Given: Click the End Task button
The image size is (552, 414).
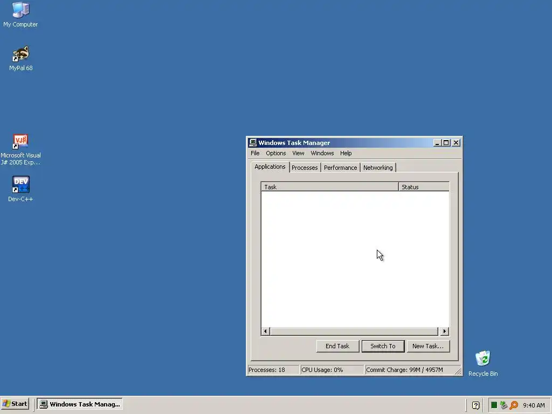Looking at the screenshot, I should pyautogui.click(x=337, y=346).
